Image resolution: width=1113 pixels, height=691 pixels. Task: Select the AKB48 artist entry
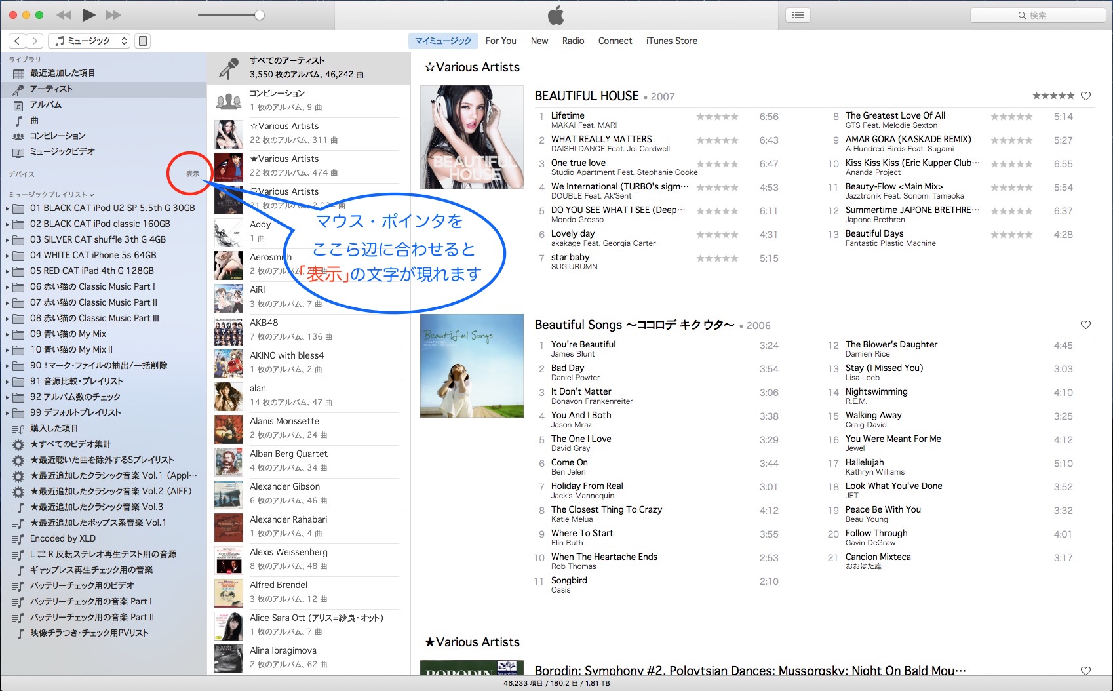[x=309, y=330]
